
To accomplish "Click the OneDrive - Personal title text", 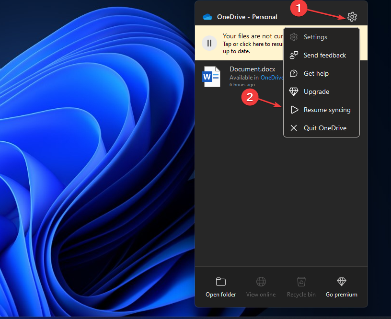I will tap(247, 17).
